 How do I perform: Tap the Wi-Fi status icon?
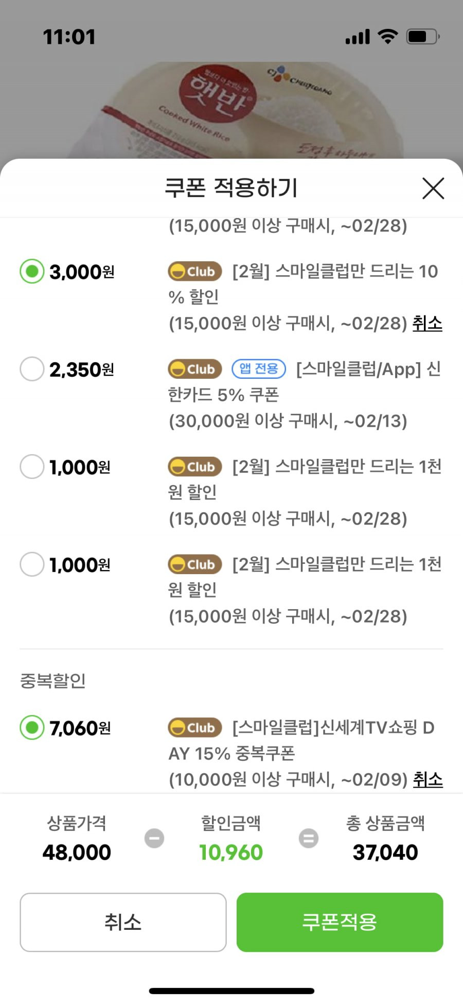pos(388,37)
